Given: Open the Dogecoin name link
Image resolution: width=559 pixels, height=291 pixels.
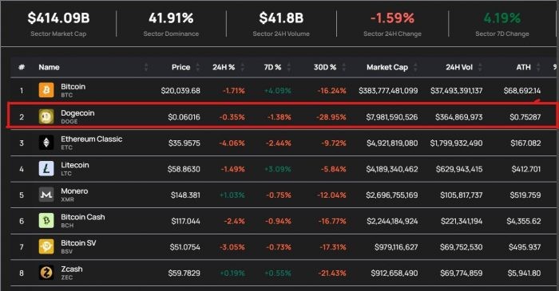Looking at the screenshot, I should [x=77, y=112].
